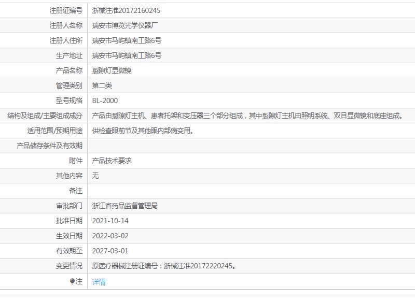
Task: Click the 管理类别 label
Action: tap(69, 85)
